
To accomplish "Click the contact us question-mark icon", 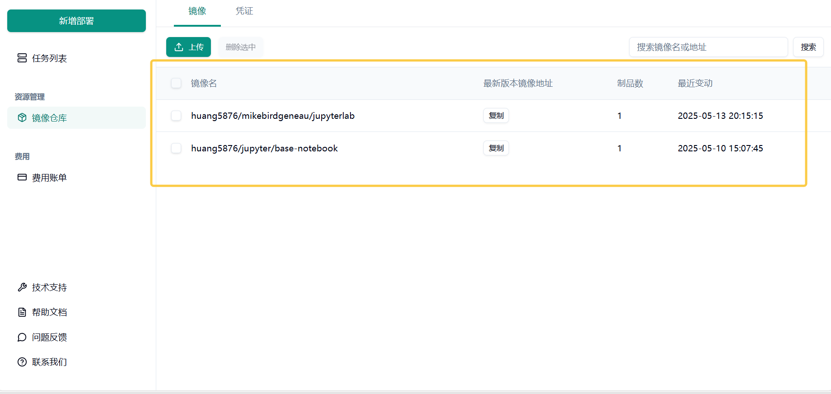I will click(22, 362).
